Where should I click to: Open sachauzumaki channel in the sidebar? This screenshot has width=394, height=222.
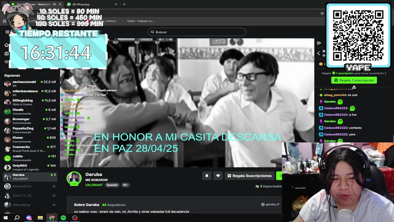point(30,84)
